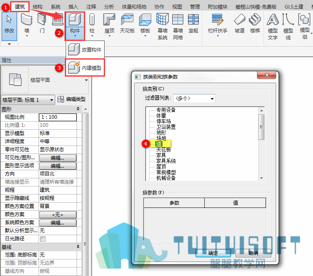Click the 柱 (Column) tool icon
Image resolution: width=313 pixels, height=276 pixels.
pyautogui.click(x=92, y=19)
